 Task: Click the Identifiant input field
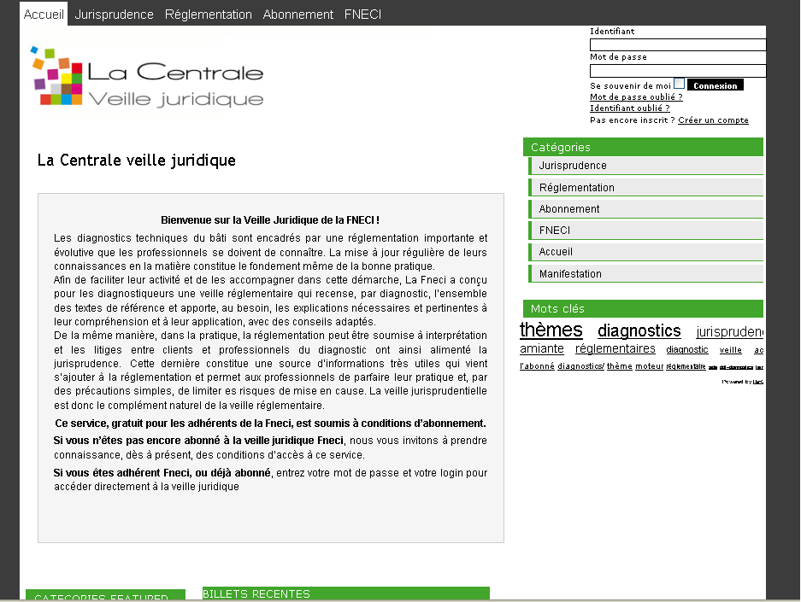[677, 45]
